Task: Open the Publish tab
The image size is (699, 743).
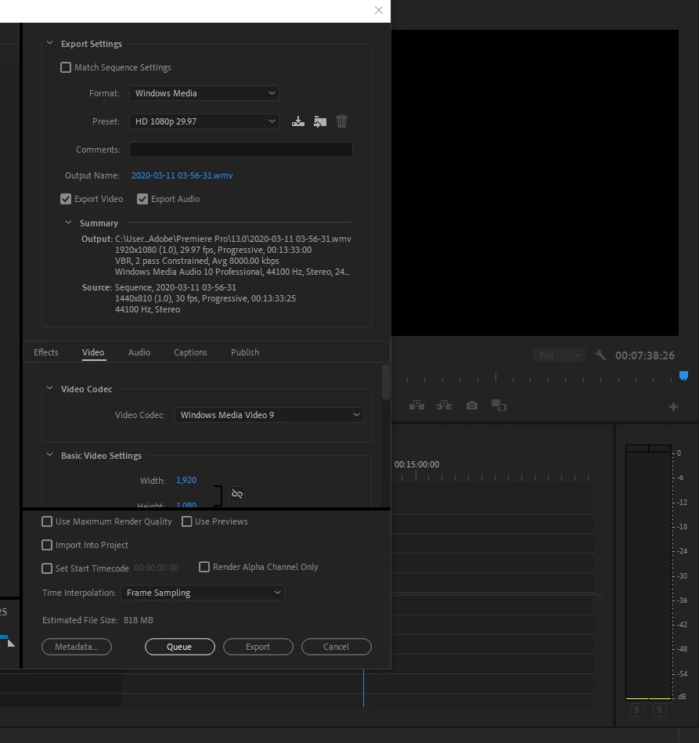Action: [245, 352]
